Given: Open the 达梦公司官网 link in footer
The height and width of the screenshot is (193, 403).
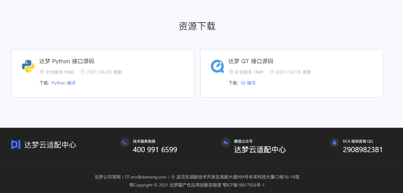Looking at the screenshot, I should tap(108, 177).
